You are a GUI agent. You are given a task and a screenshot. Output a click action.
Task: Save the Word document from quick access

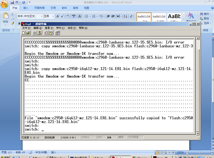click(12, 2)
